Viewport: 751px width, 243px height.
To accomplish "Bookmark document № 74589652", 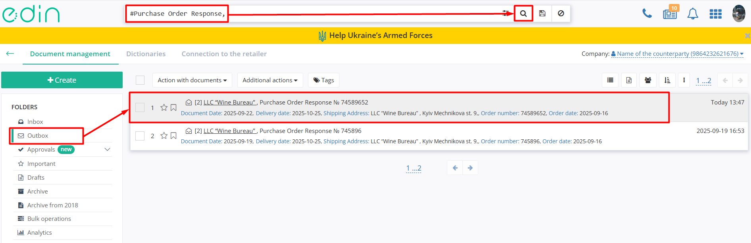I will pyautogui.click(x=173, y=108).
